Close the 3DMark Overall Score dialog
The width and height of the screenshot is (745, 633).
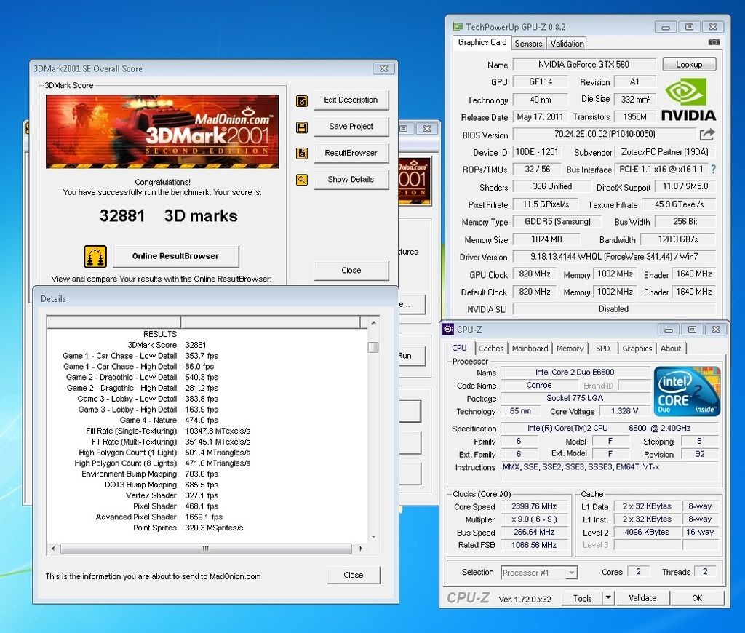(x=351, y=271)
